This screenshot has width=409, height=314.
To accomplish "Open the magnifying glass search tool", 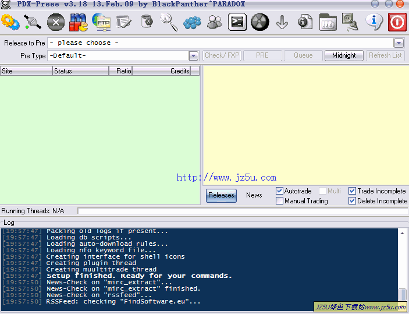I will pyautogui.click(x=169, y=23).
